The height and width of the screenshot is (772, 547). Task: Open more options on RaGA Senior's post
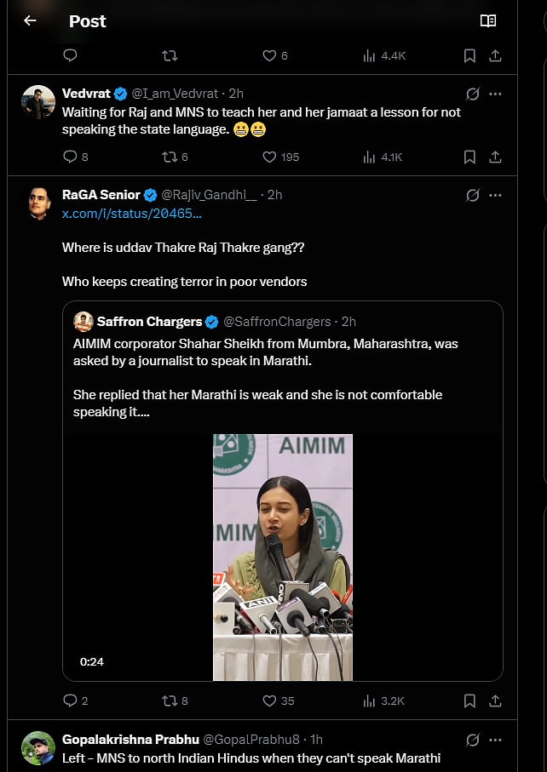(495, 195)
